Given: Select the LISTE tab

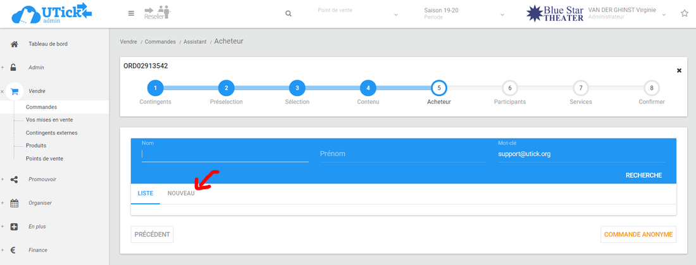Looking at the screenshot, I should point(146,193).
